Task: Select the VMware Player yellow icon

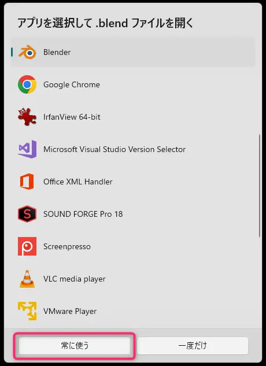Action: pyautogui.click(x=27, y=311)
